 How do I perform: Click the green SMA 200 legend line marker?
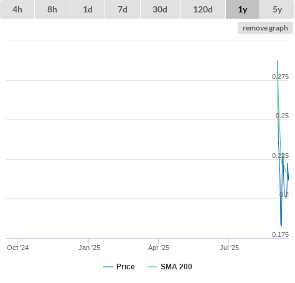[x=152, y=267]
